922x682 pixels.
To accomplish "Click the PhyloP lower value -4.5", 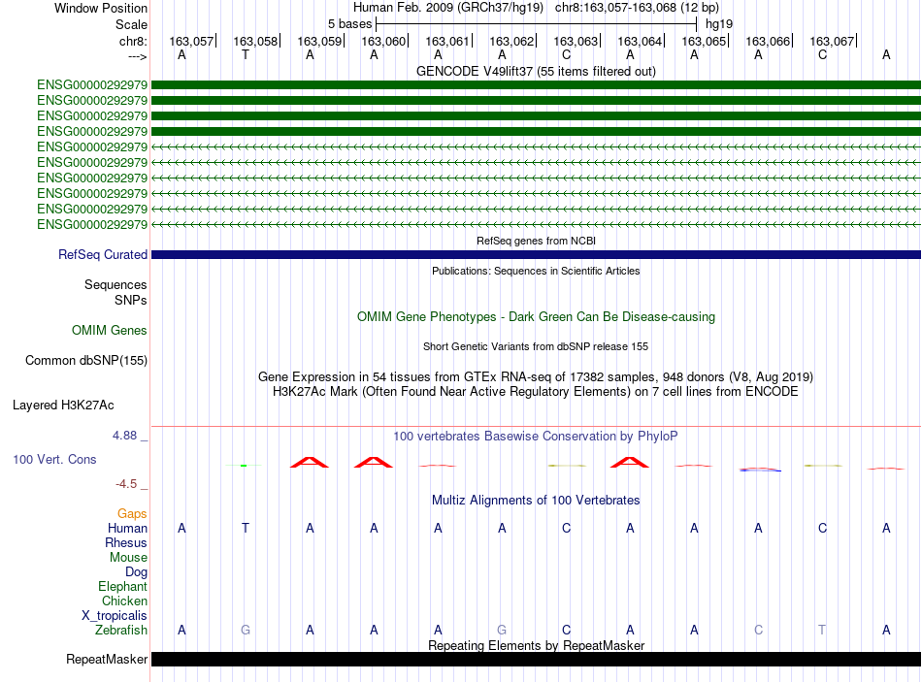I will click(126, 484).
